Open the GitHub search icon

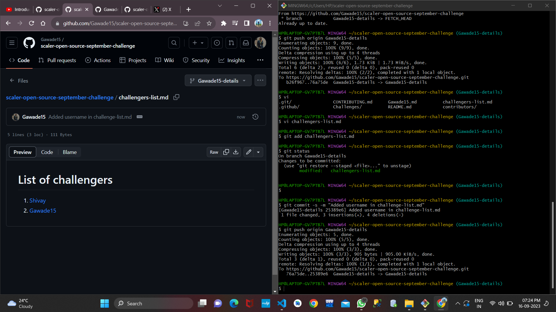coord(174,42)
